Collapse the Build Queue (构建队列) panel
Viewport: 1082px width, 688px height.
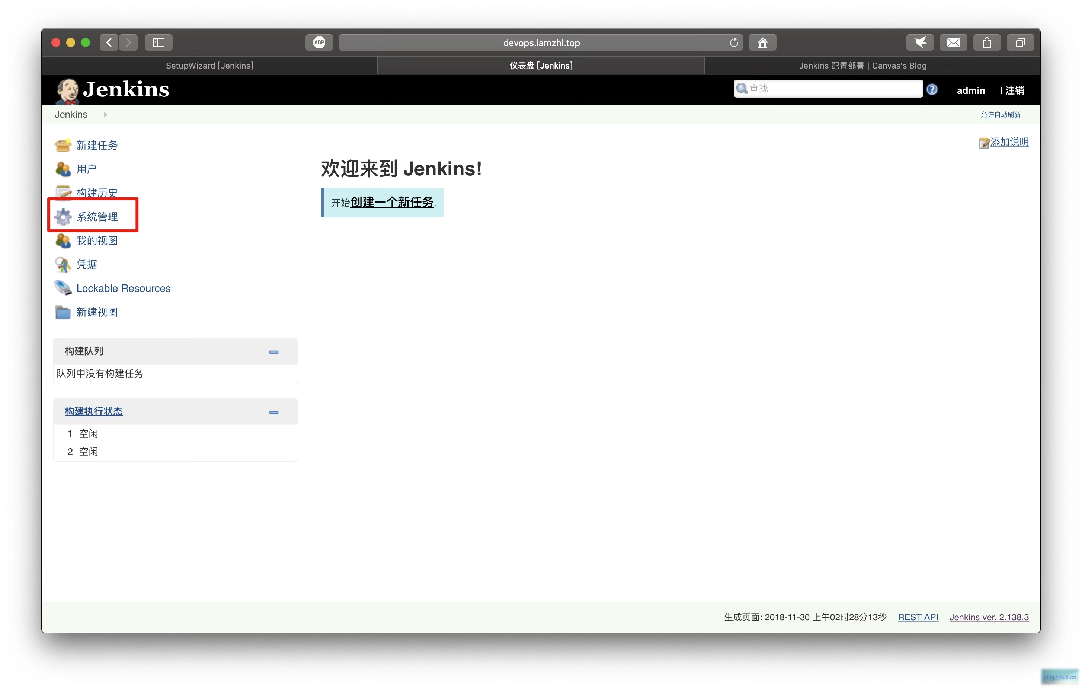(273, 352)
